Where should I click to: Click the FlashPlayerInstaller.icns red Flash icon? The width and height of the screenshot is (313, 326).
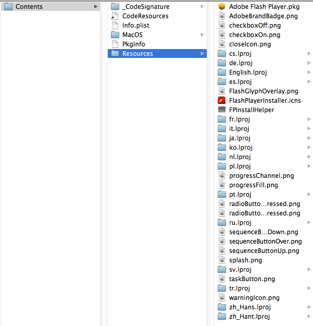tap(222, 101)
